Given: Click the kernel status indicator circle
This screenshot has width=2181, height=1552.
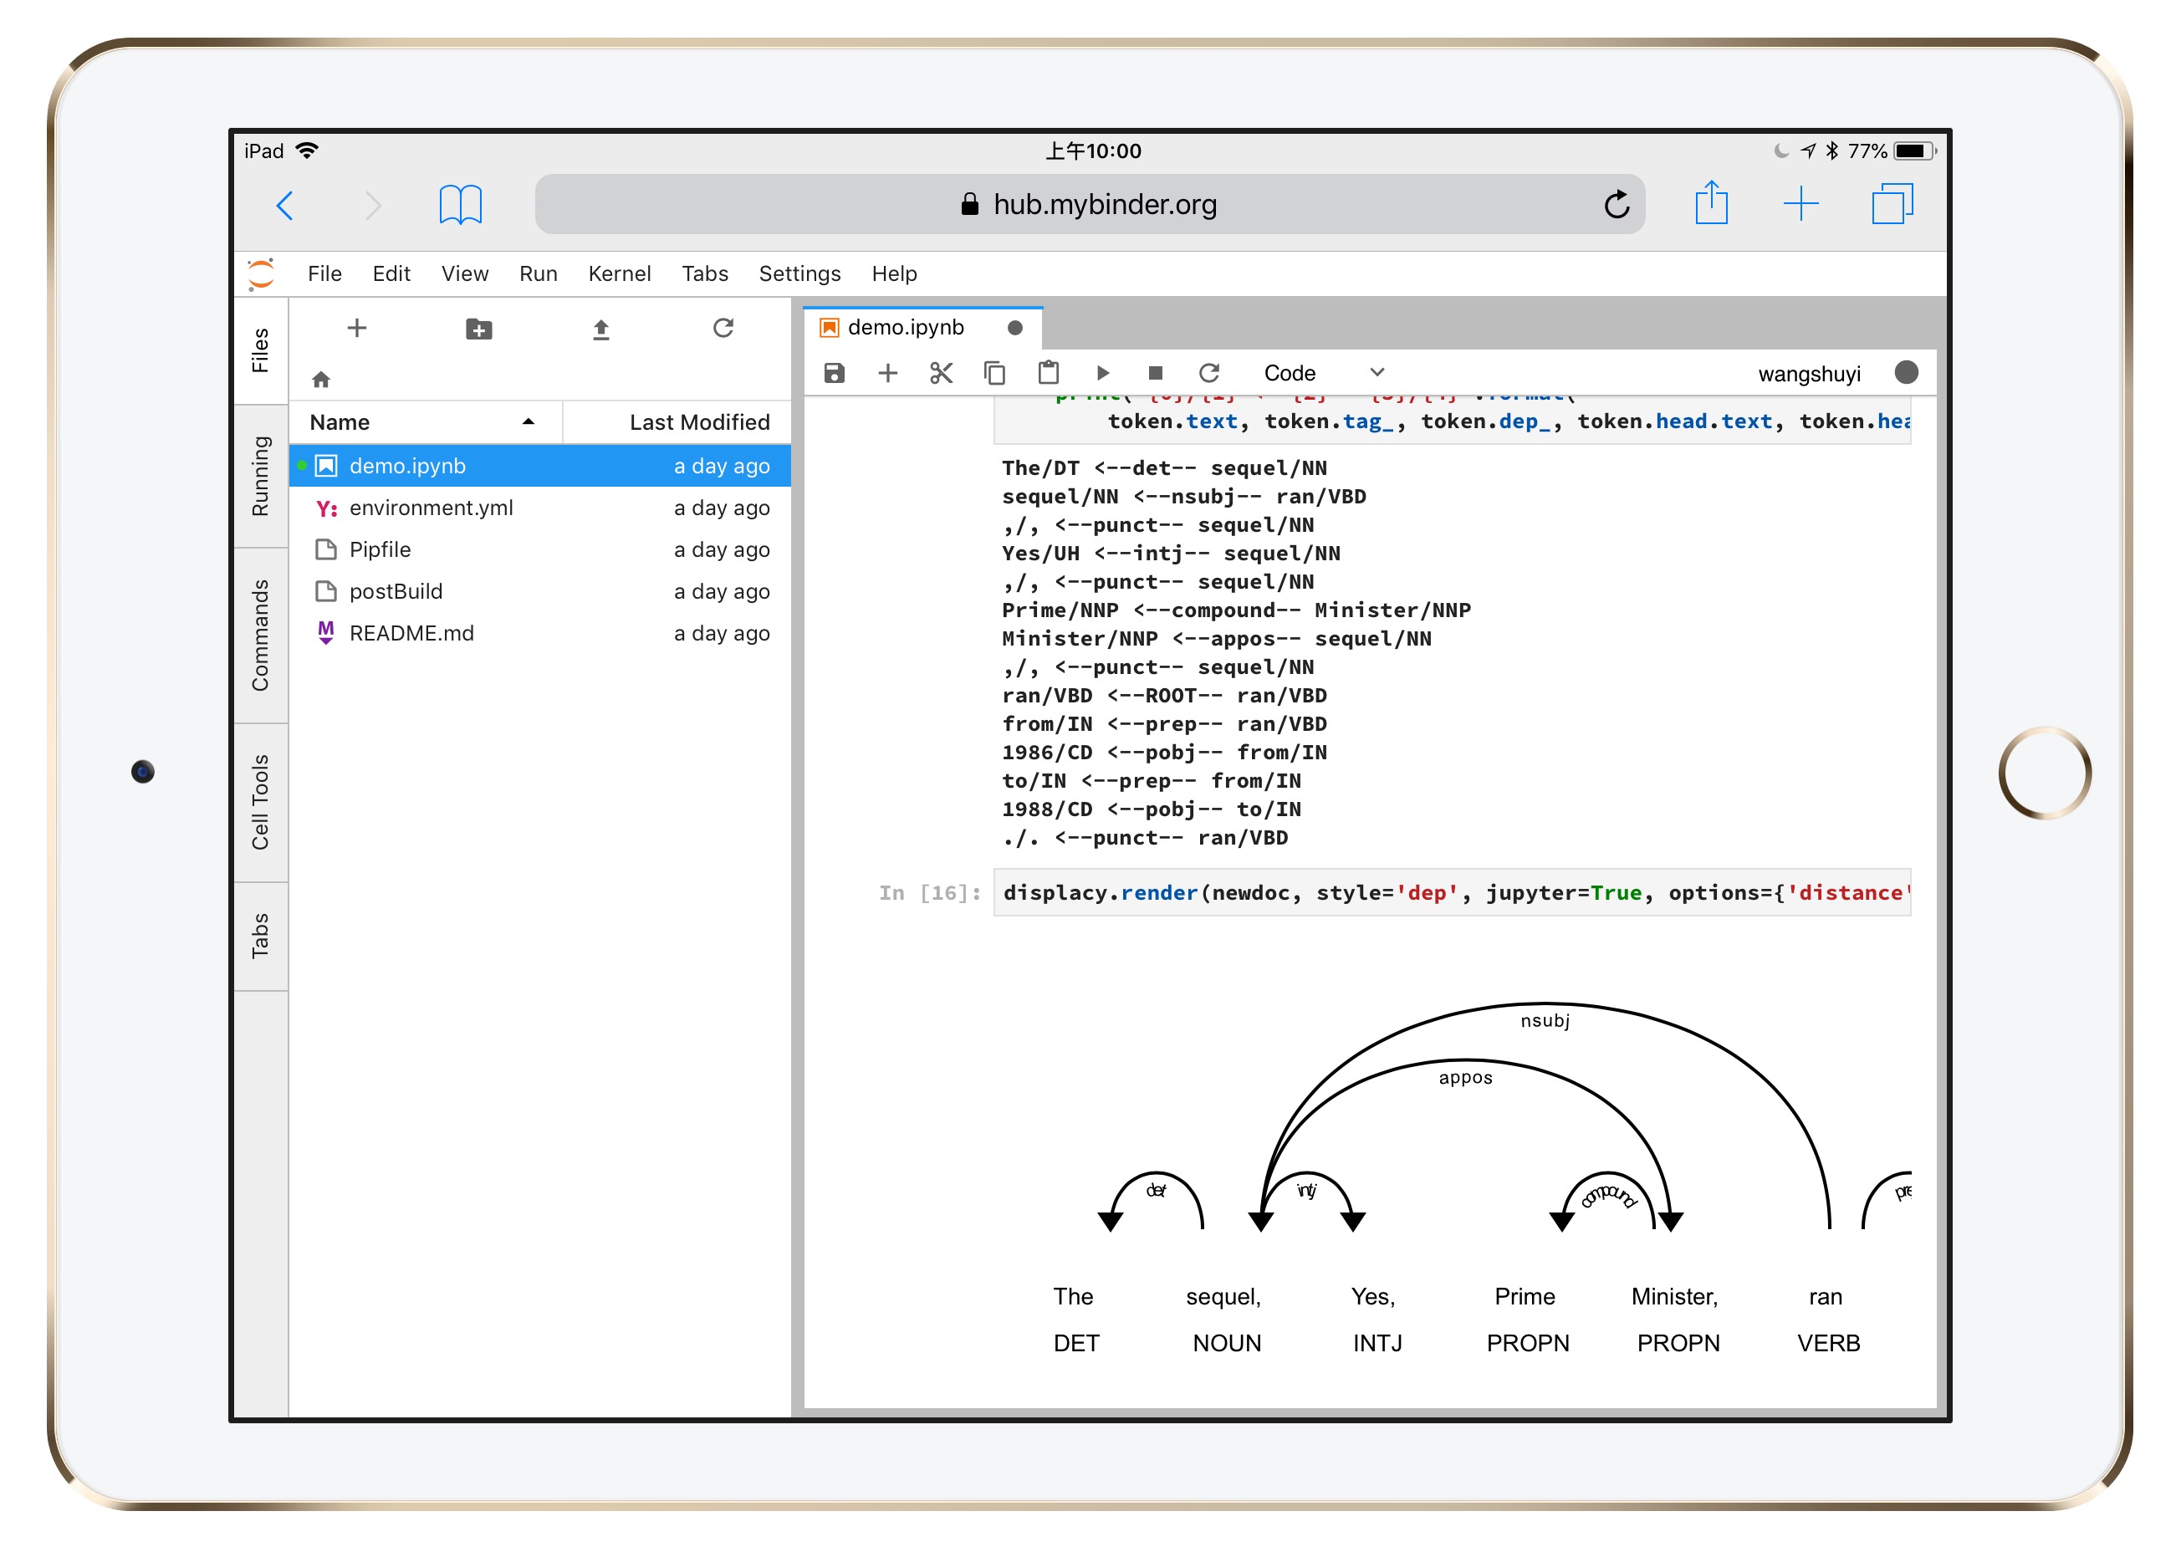Looking at the screenshot, I should [x=1906, y=373].
